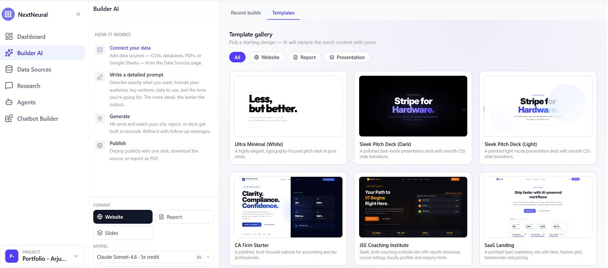
Task: Click the Dashboard grid icon
Action: pyautogui.click(x=9, y=37)
